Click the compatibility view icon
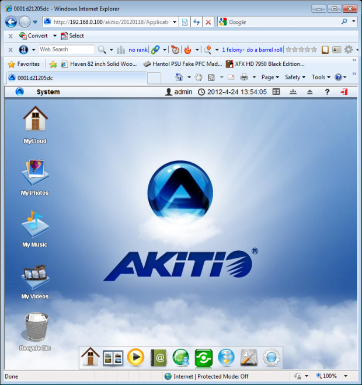 click(185, 22)
